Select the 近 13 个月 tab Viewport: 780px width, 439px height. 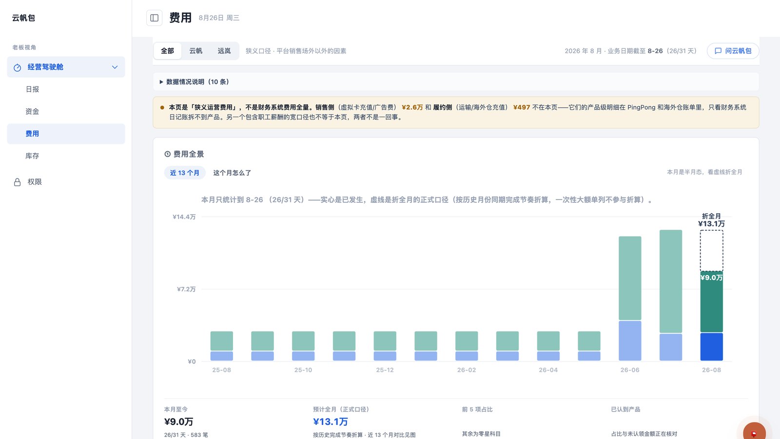pos(185,173)
